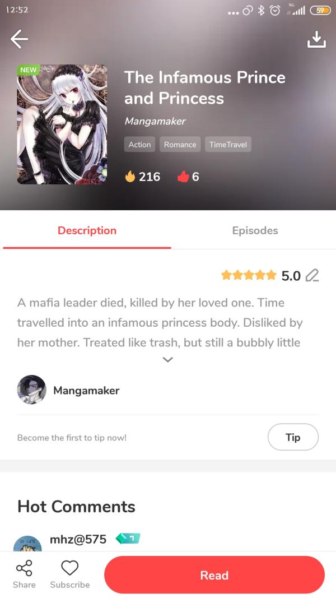Select the Description tab

tap(87, 230)
